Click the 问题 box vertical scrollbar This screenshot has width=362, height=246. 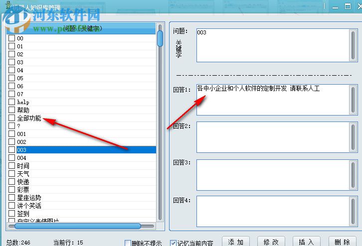point(353,45)
